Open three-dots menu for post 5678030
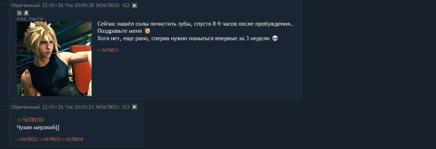This screenshot has height=149, width=436. 5,4
